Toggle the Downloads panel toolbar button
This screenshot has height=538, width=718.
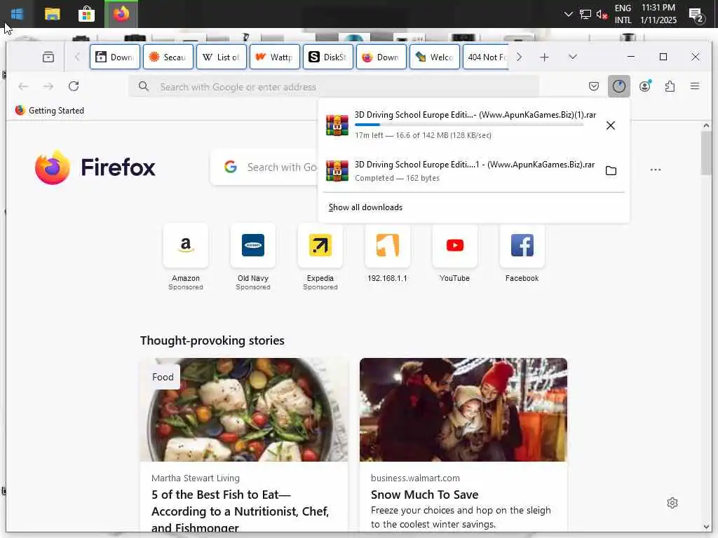click(619, 86)
